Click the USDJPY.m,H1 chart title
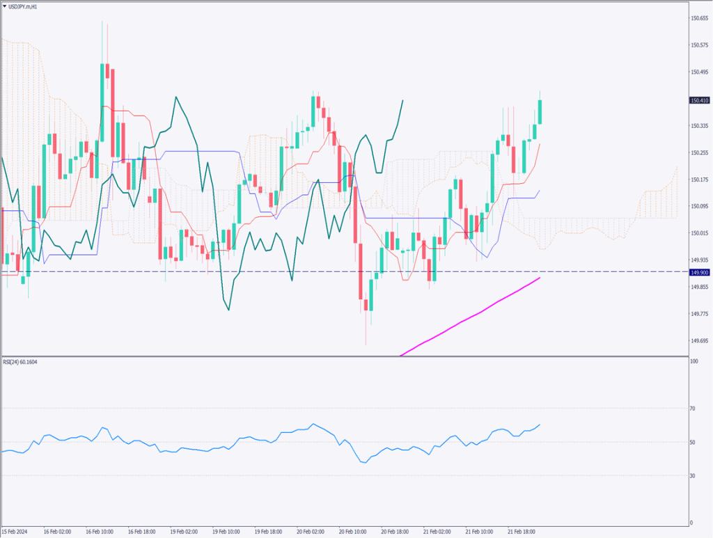The height and width of the screenshot is (538, 713). [x=26, y=6]
